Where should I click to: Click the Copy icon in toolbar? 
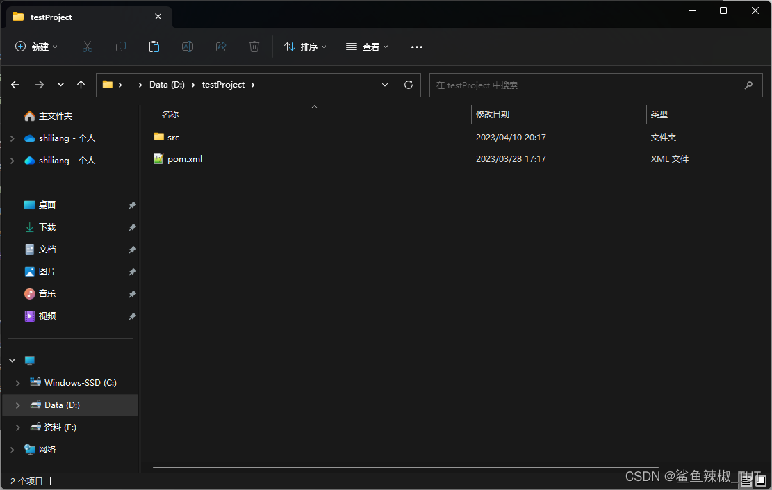(121, 47)
